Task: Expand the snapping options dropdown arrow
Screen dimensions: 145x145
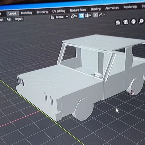Action: coord(90,15)
